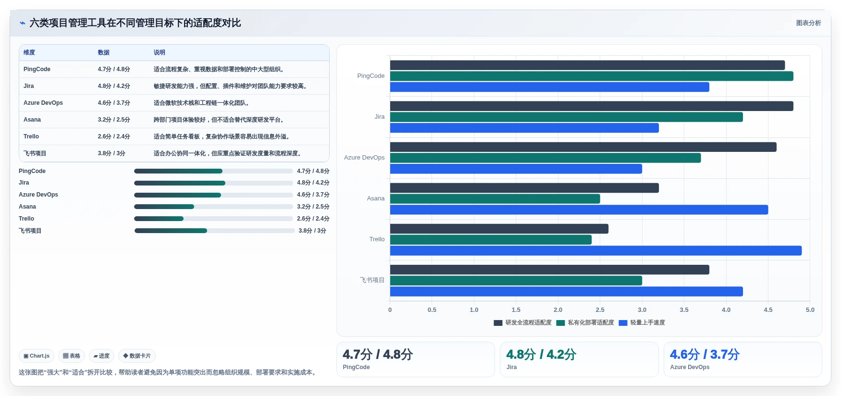
Task: Click the description 适合流程复杂、重视数据和部署控制的中大型组织。
Action: pyautogui.click(x=219, y=69)
